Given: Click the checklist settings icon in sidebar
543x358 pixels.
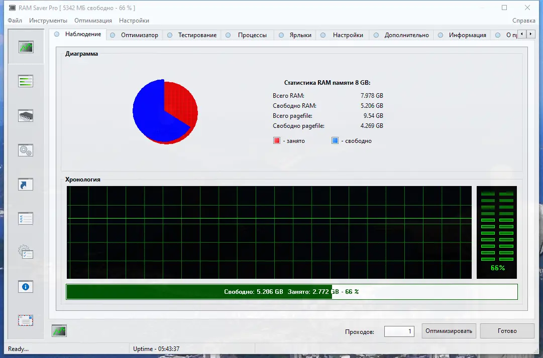Looking at the screenshot, I should pos(26,219).
